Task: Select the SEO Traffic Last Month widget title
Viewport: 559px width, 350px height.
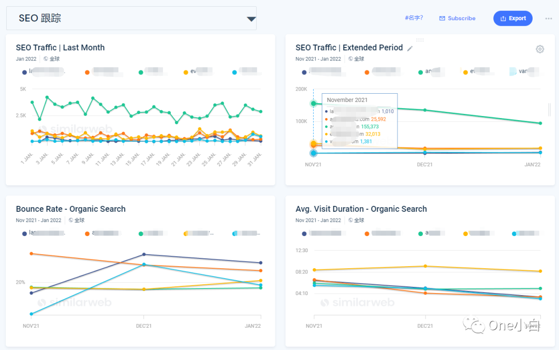Action: coord(60,47)
